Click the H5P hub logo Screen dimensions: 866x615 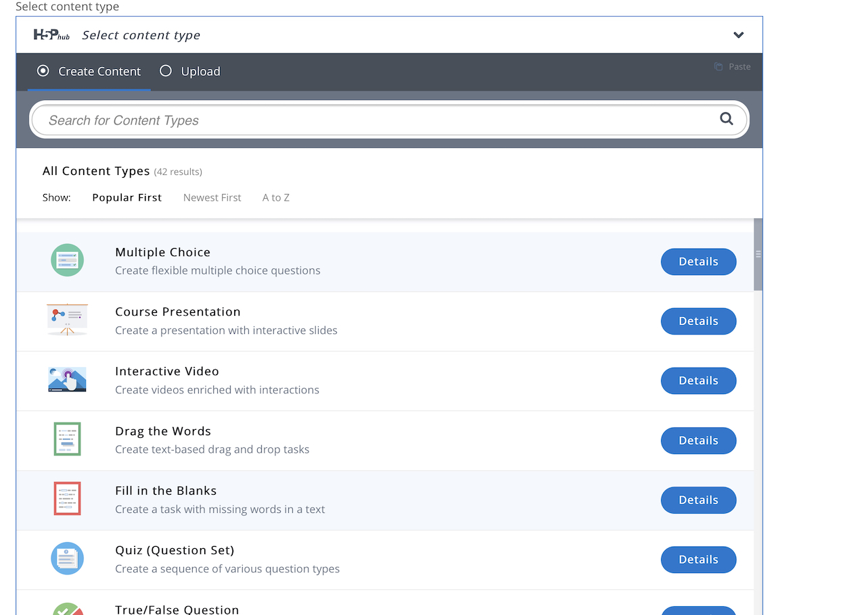(x=51, y=34)
